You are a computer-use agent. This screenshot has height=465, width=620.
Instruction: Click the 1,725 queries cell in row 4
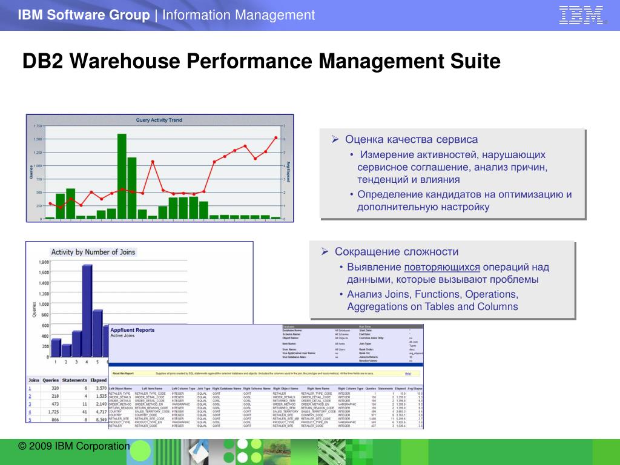pos(53,412)
